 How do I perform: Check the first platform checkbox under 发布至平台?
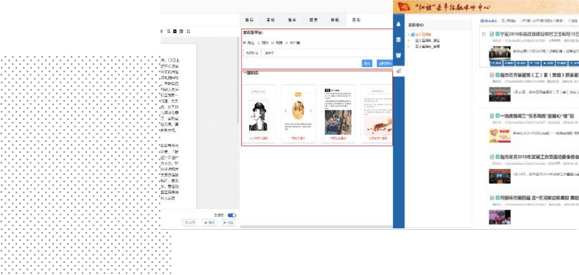click(245, 43)
